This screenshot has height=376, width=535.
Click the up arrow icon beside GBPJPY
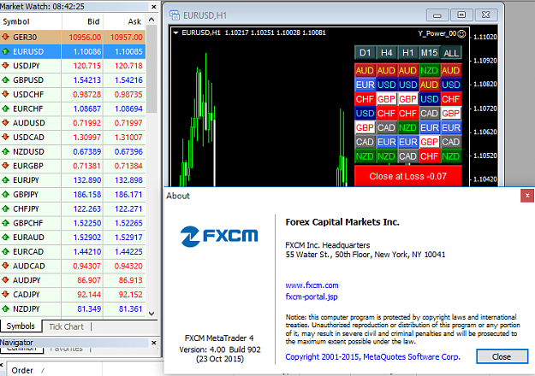click(x=5, y=194)
